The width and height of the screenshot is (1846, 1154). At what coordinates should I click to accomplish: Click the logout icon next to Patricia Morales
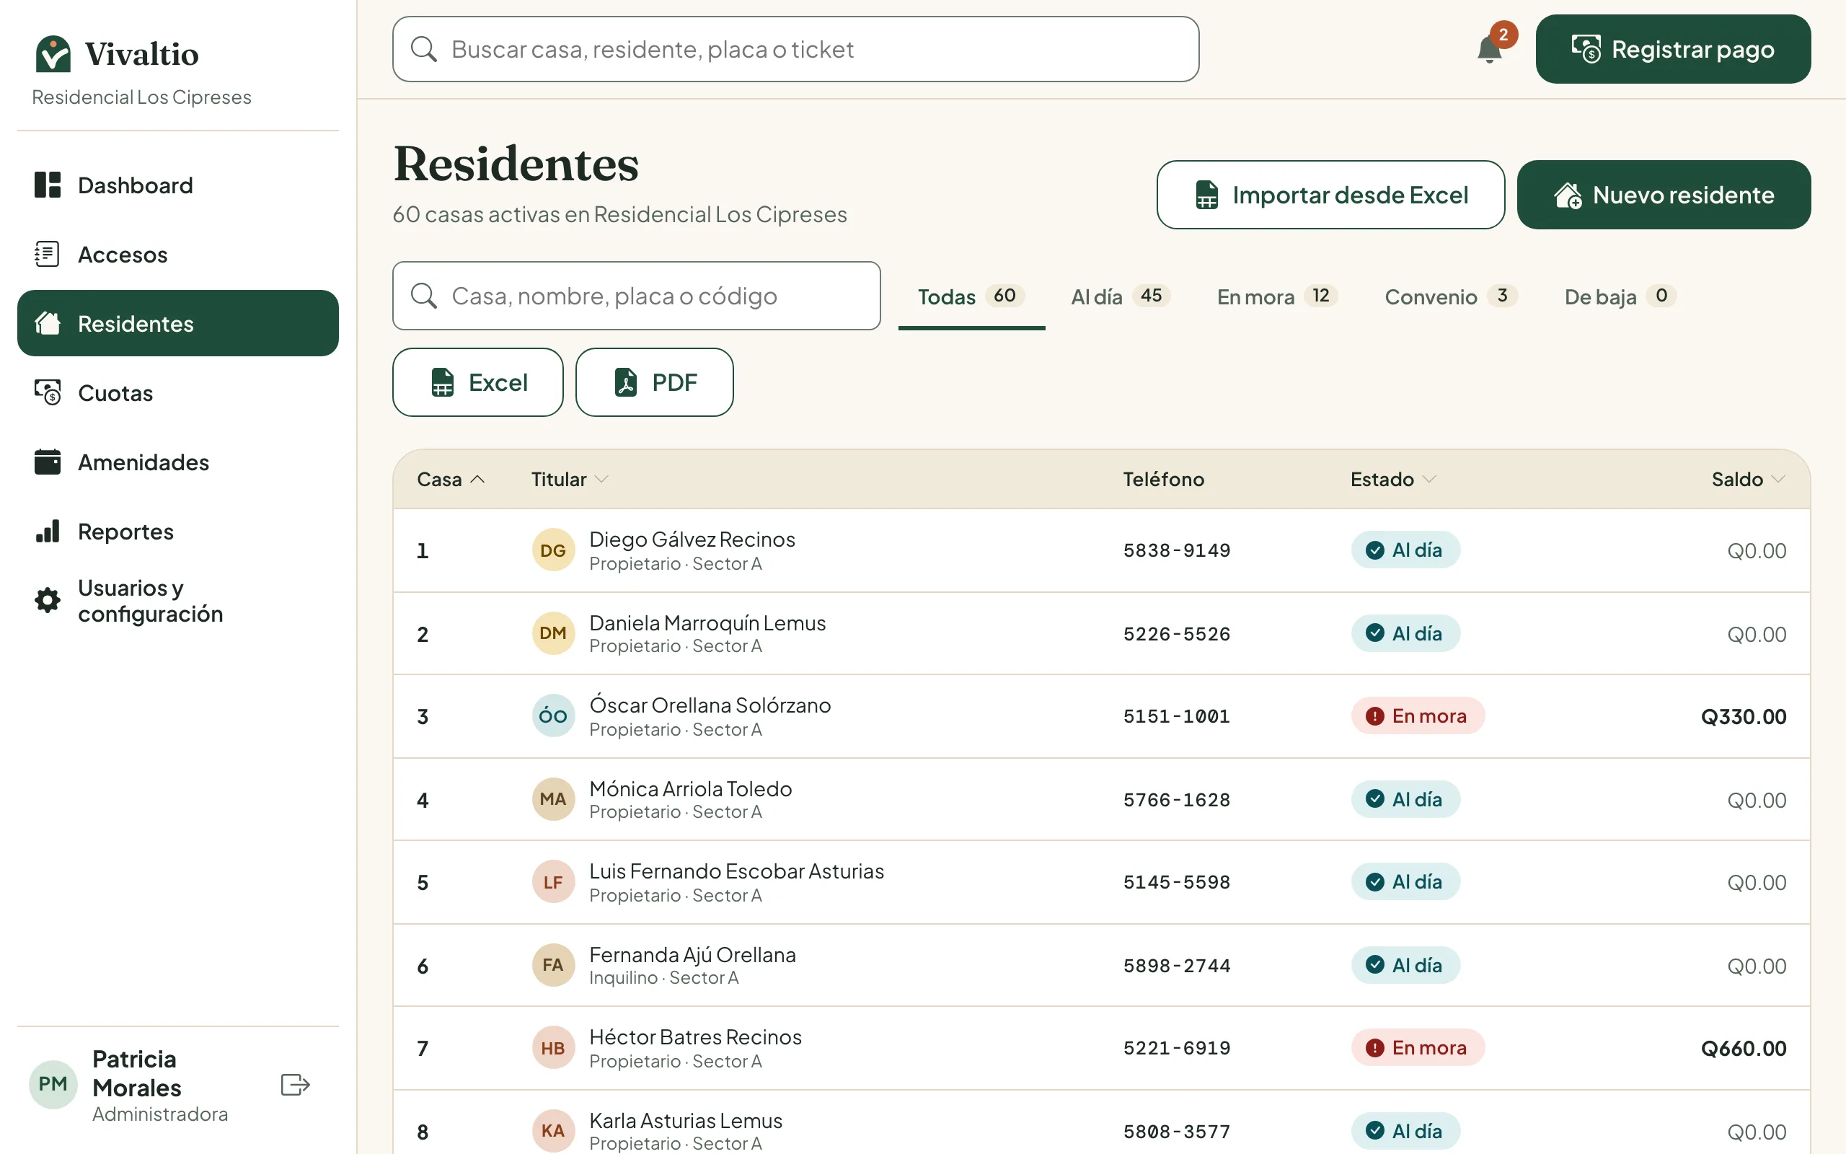click(x=295, y=1085)
